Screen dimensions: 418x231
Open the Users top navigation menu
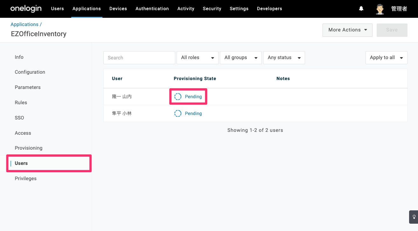click(x=57, y=9)
